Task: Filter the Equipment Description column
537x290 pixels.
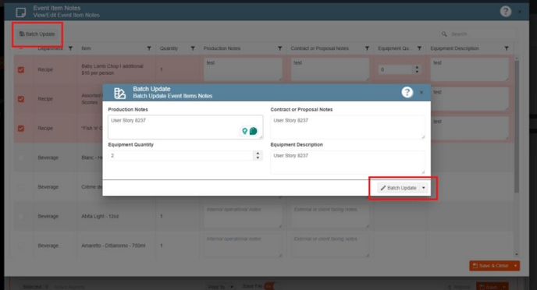Action: point(507,48)
